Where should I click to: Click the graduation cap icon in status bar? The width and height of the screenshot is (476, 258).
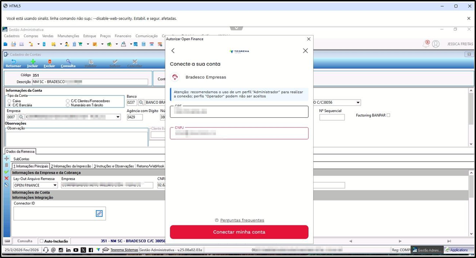tap(105, 250)
